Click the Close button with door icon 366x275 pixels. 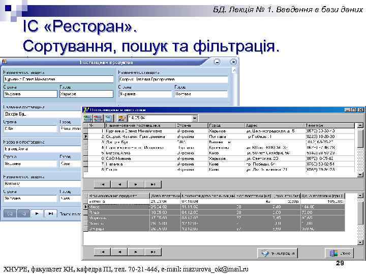click(x=340, y=253)
